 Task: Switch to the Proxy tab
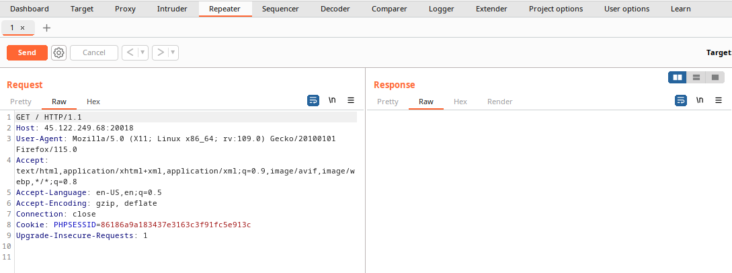(125, 9)
